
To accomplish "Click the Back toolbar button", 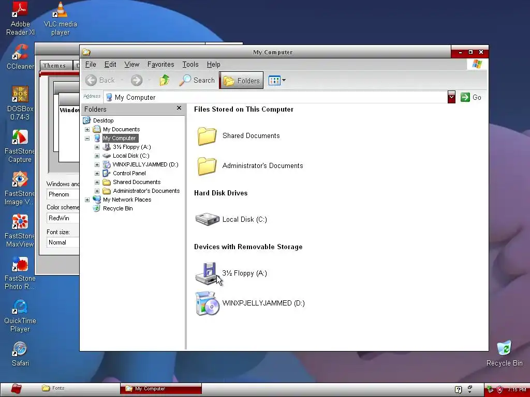I will coord(100,80).
